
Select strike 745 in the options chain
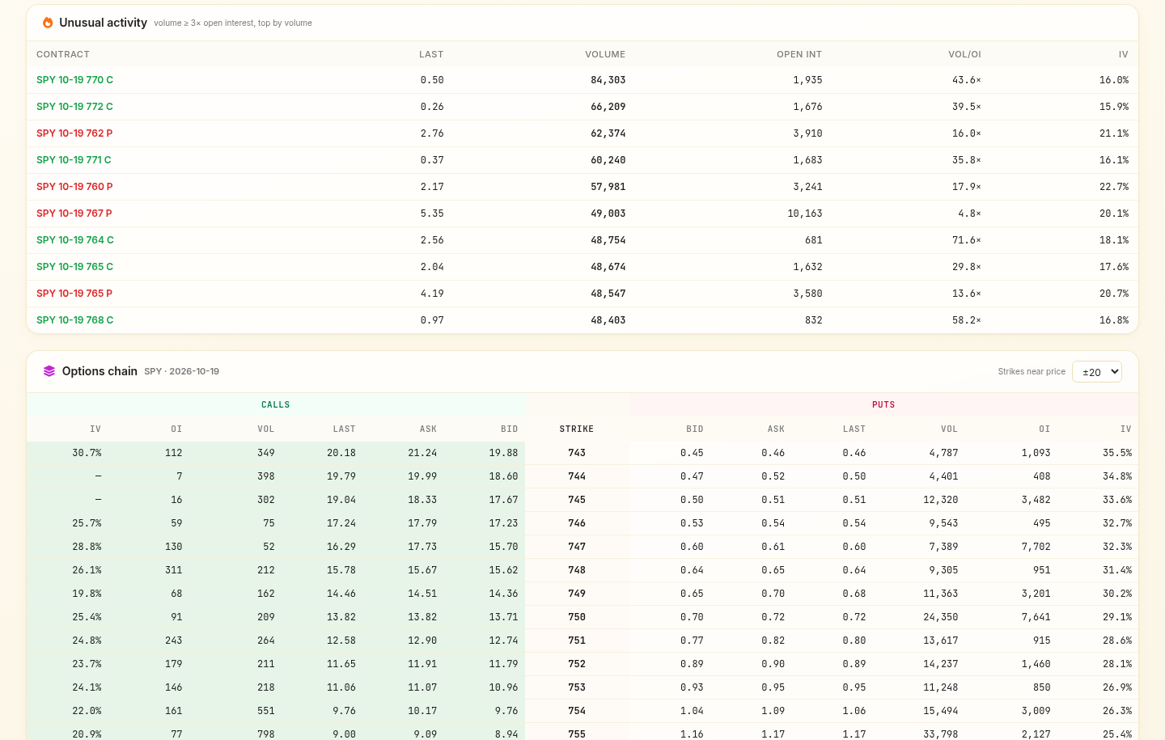click(x=577, y=500)
